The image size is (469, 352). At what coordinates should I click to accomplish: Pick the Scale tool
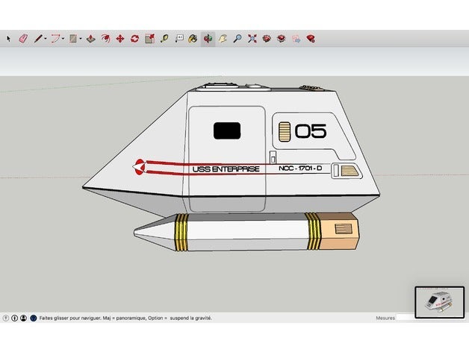coord(149,39)
